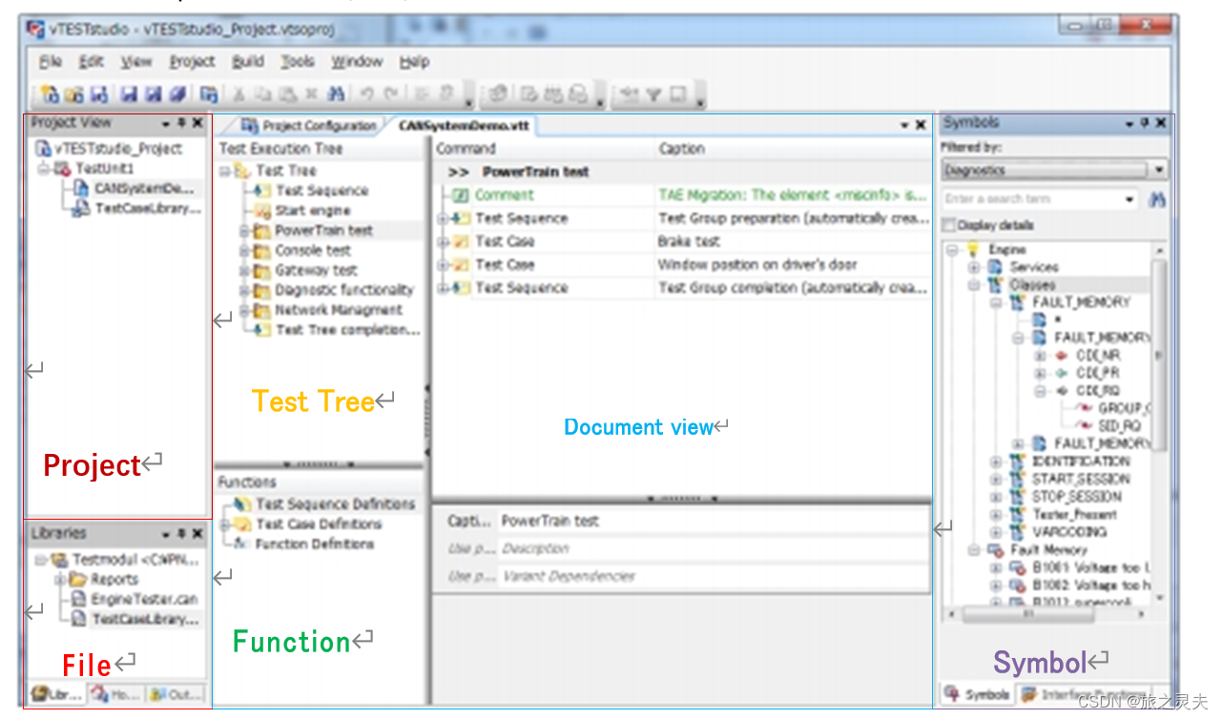Collapse the TestUnit1 node in Project View
The height and width of the screenshot is (719, 1223).
[x=43, y=169]
